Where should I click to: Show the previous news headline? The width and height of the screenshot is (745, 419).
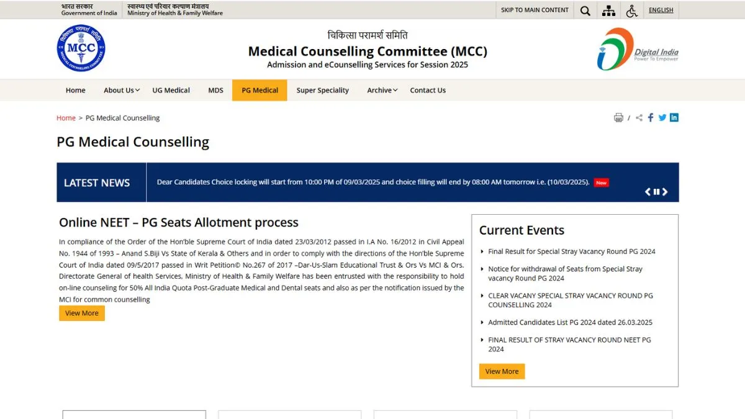tap(648, 192)
